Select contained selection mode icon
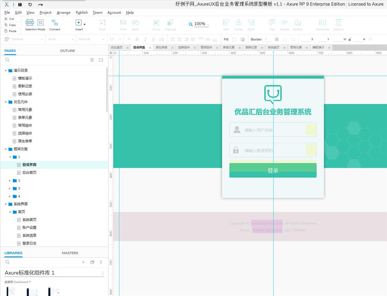Screen dimensions: 387x296 (x=40, y=22)
